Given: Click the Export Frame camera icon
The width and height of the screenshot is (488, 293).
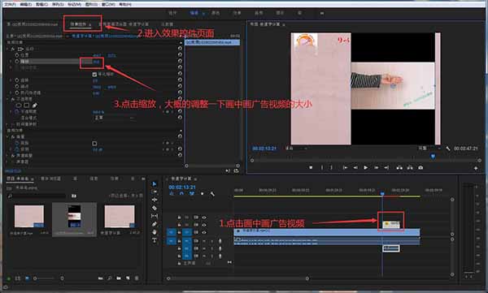Looking at the screenshot, I should point(420,167).
